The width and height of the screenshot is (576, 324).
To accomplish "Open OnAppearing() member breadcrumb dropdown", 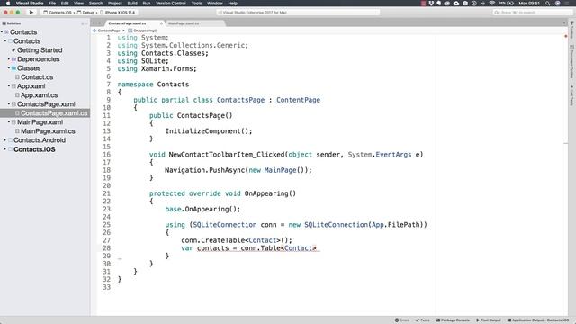I will [x=142, y=31].
